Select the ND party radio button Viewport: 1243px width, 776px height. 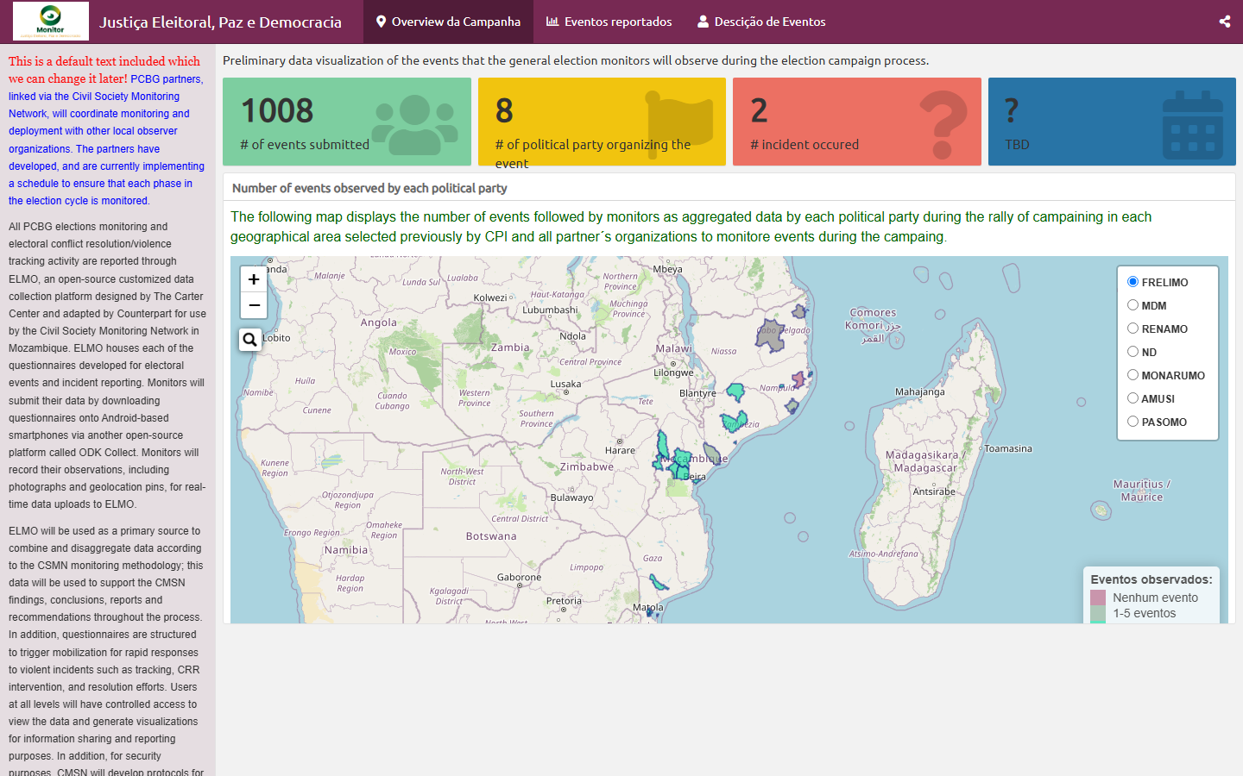1133,352
